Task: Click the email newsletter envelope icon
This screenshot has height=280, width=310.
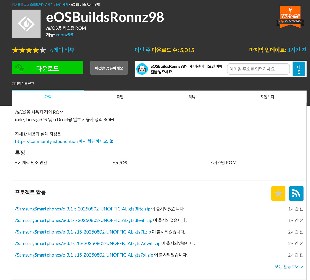Action: click(x=142, y=69)
